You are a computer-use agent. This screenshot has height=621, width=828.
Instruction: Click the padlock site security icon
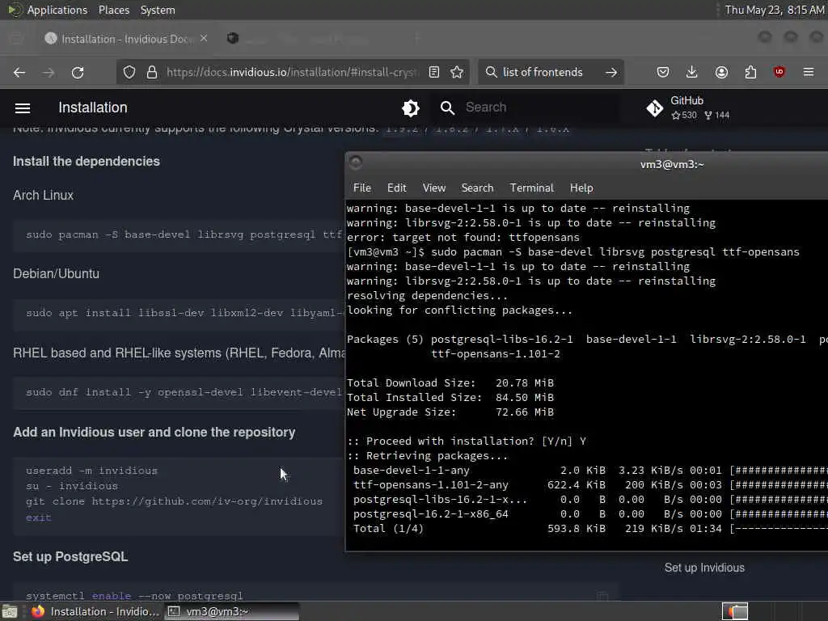coord(152,72)
